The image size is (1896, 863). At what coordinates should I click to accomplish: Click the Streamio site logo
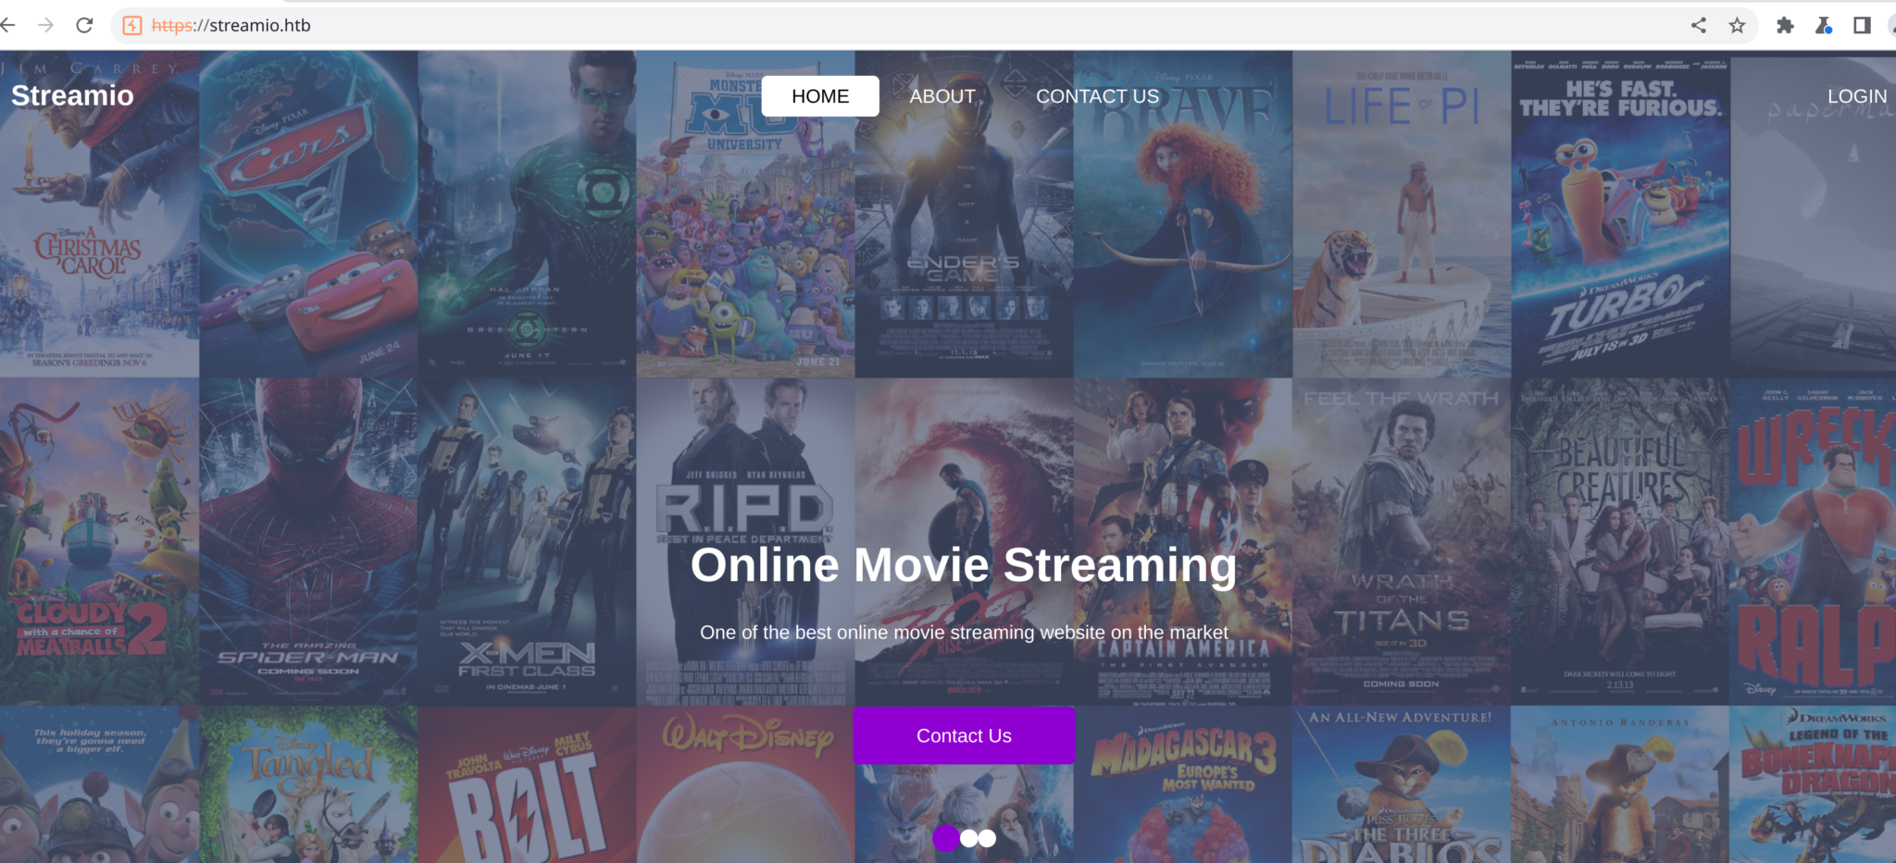point(72,95)
